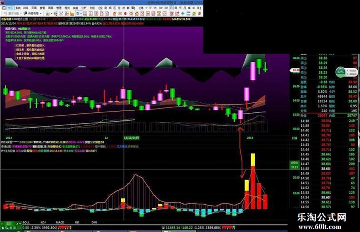Click the blue horizontal-lines toolbar icon
Image resolution: width=360 pixels, height=232 pixels.
pyautogui.click(x=188, y=14)
